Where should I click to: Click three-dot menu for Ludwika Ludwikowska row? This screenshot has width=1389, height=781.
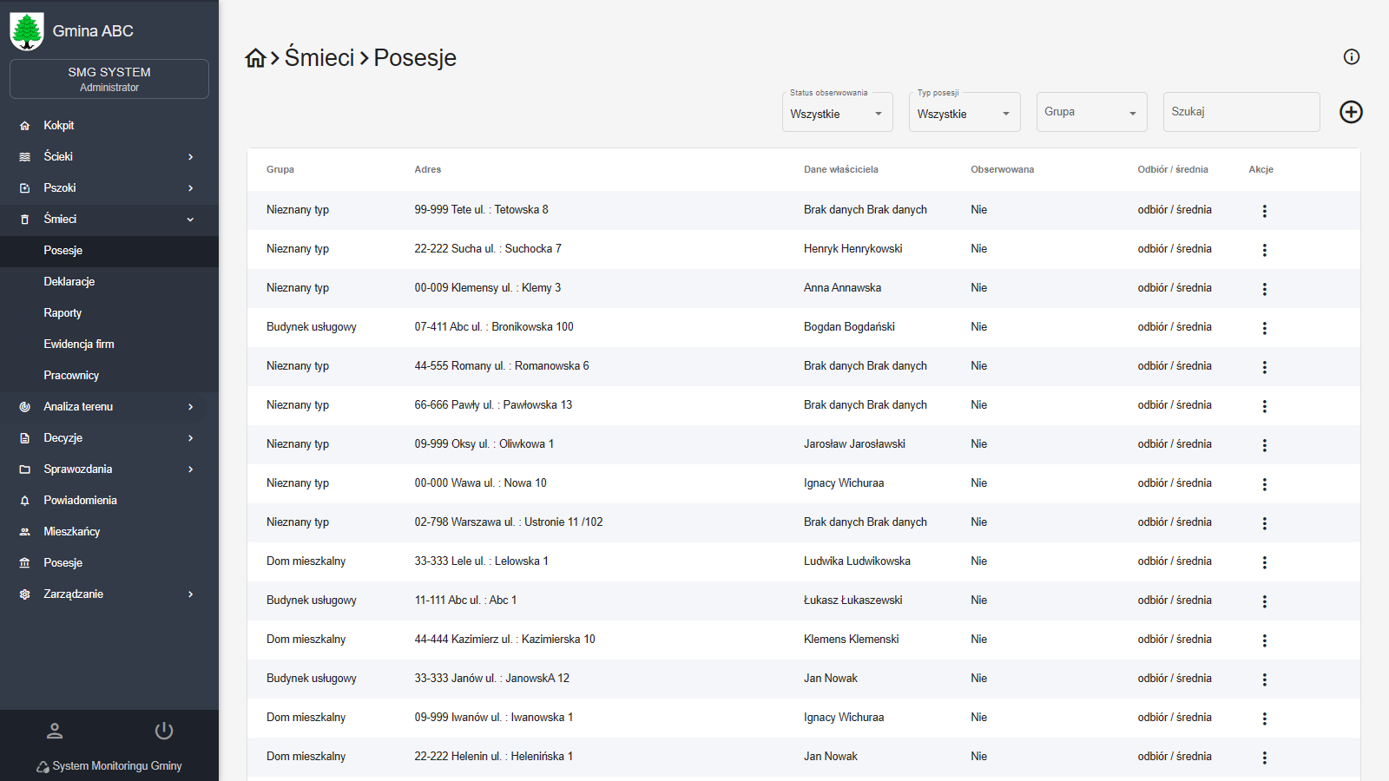pyautogui.click(x=1264, y=562)
